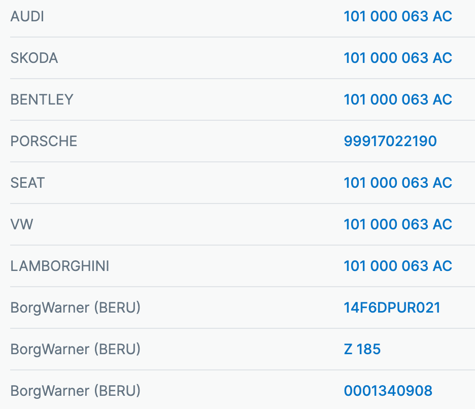This screenshot has width=475, height=409.
Task: Open Porsche part number 99917022190
Action: pyautogui.click(x=390, y=142)
